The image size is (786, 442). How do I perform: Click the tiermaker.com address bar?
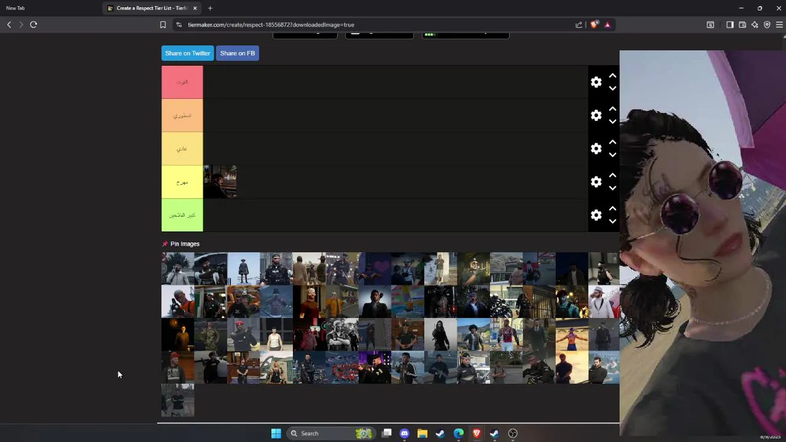375,25
